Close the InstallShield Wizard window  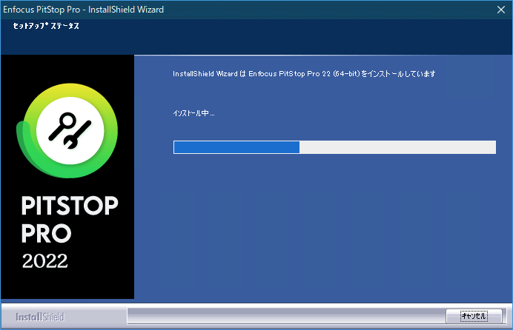point(501,10)
